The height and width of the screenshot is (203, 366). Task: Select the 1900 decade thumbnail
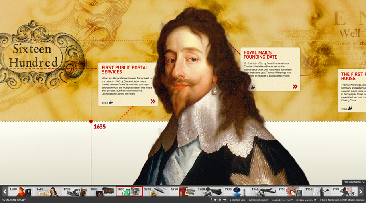156,191
